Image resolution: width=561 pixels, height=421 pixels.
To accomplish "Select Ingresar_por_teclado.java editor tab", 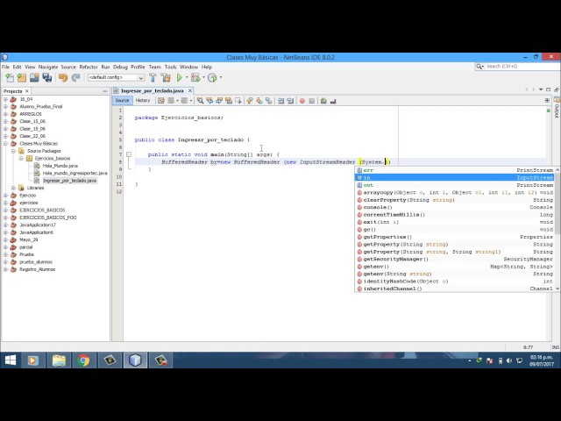I will coord(152,91).
